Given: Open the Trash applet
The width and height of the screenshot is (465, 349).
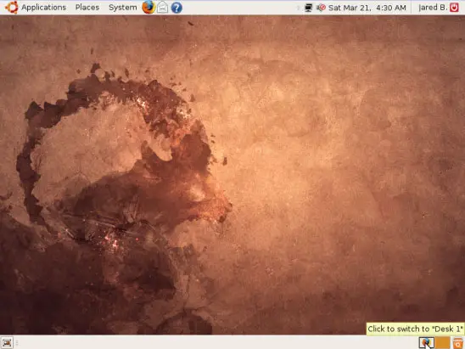Looking at the screenshot, I should pyautogui.click(x=458, y=343).
